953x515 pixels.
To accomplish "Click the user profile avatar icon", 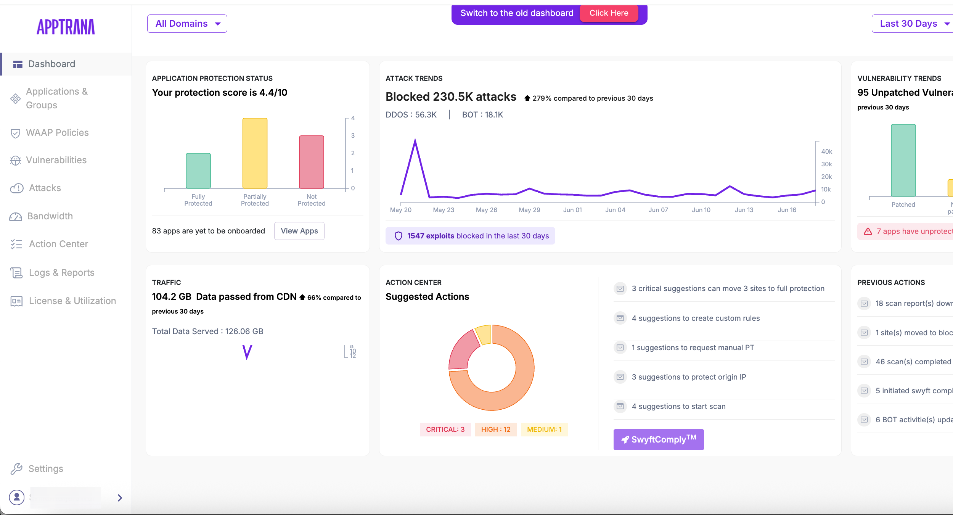I will click(x=17, y=497).
